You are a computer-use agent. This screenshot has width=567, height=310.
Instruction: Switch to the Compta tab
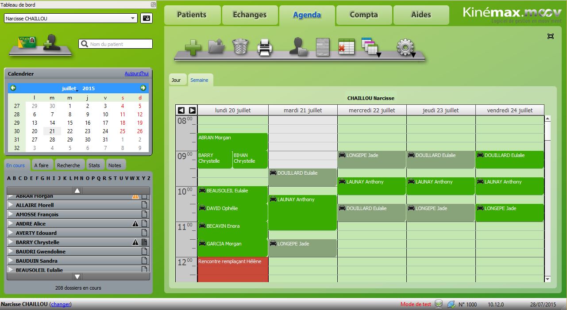coord(364,15)
